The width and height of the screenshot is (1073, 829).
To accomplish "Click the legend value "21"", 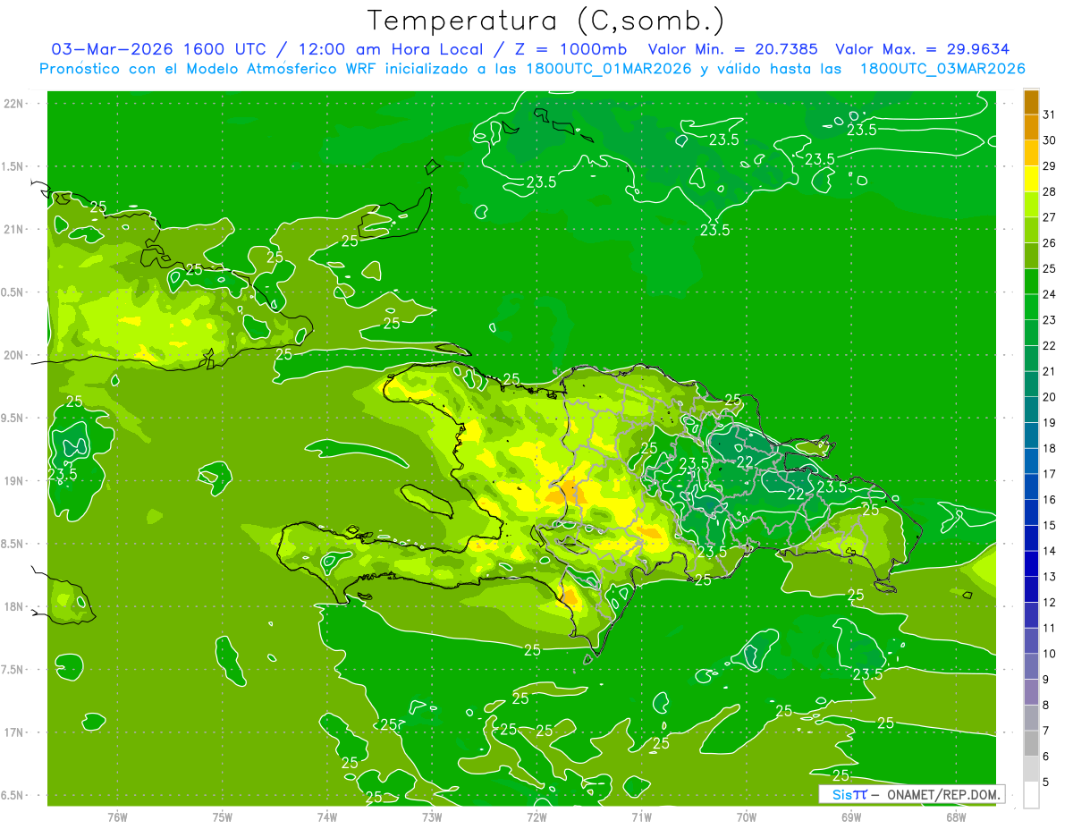I will pos(1050,371).
